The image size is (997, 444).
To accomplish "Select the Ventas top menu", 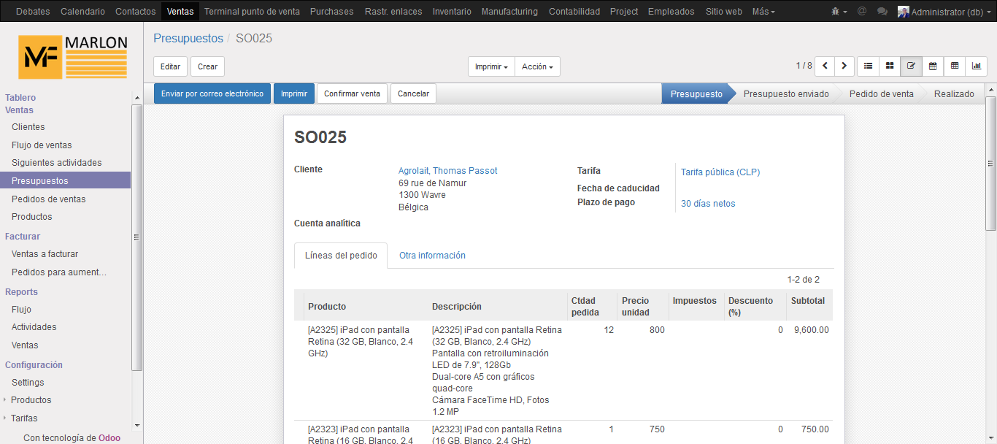I will tap(180, 12).
